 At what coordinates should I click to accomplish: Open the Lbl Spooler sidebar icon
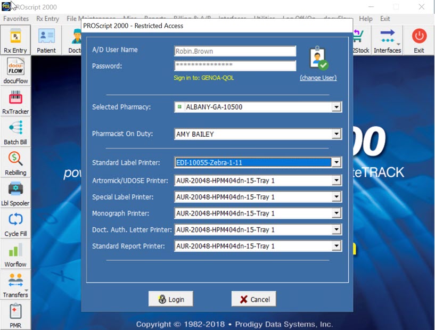pos(15,193)
